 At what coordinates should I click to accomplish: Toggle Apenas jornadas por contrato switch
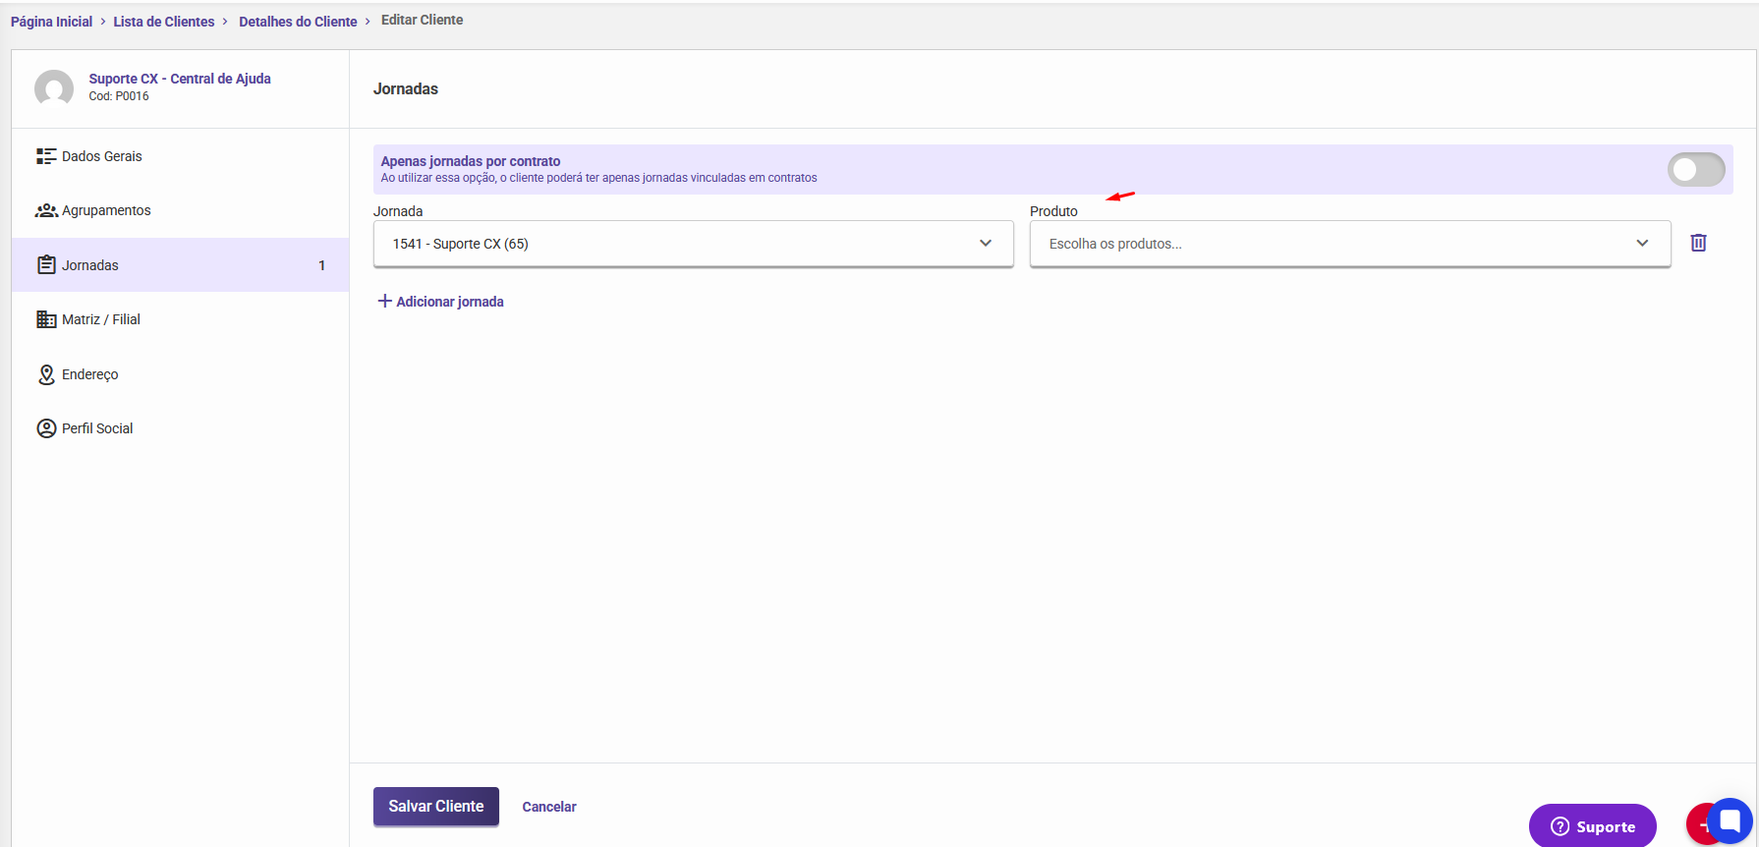[x=1696, y=169]
